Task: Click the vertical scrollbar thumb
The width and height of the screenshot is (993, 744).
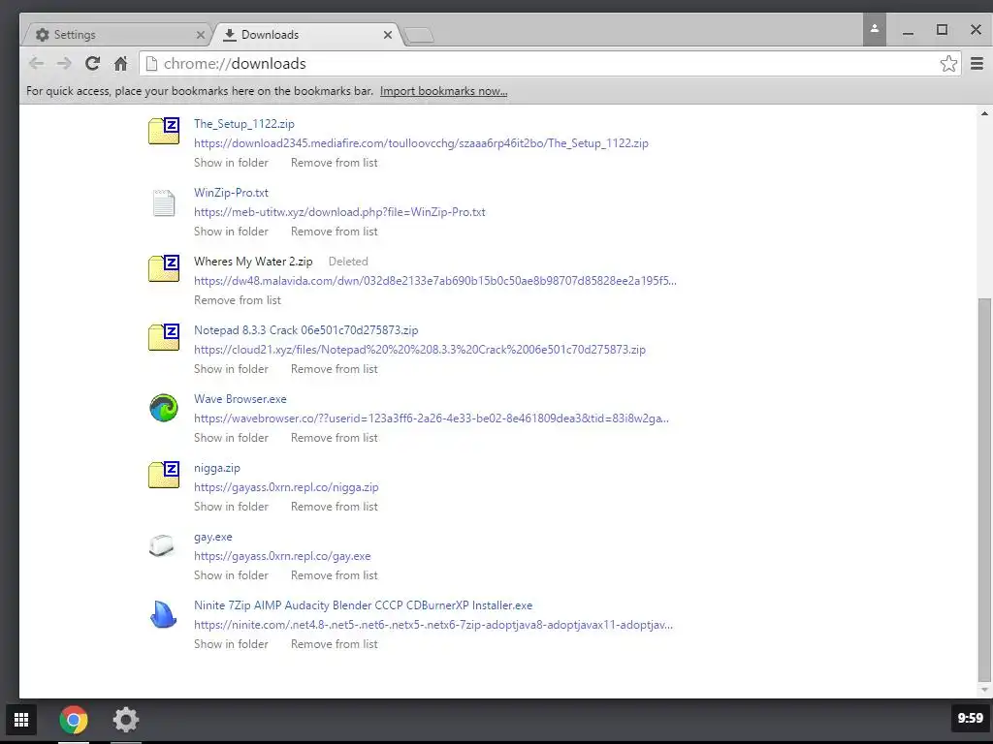Action: click(x=985, y=488)
